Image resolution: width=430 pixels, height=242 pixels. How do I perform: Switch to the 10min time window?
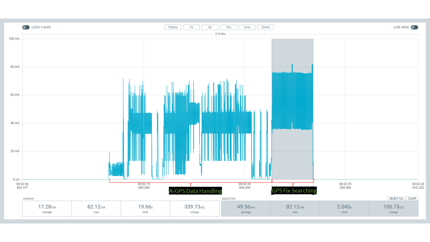265,27
